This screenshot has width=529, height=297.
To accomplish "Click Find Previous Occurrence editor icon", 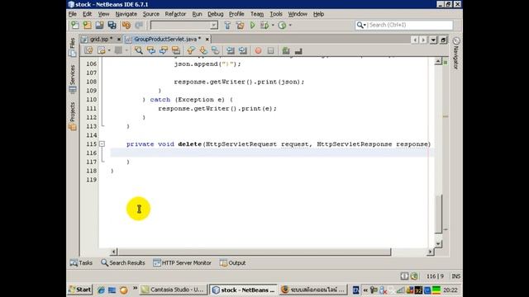I will pyautogui.click(x=150, y=50).
